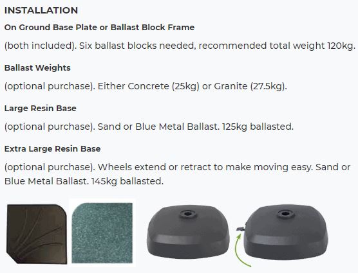Click the On Ground Base Plate heading
Image resolution: width=358 pixels, height=273 pixels.
[x=99, y=28]
